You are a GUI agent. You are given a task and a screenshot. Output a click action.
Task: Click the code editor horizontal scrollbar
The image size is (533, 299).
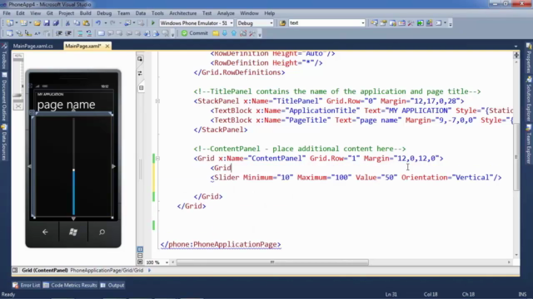click(272, 262)
